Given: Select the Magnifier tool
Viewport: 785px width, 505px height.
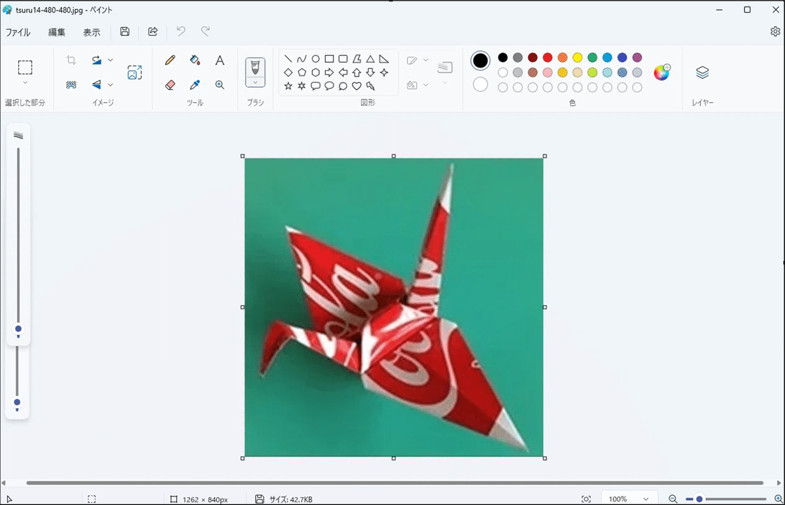Looking at the screenshot, I should point(220,84).
